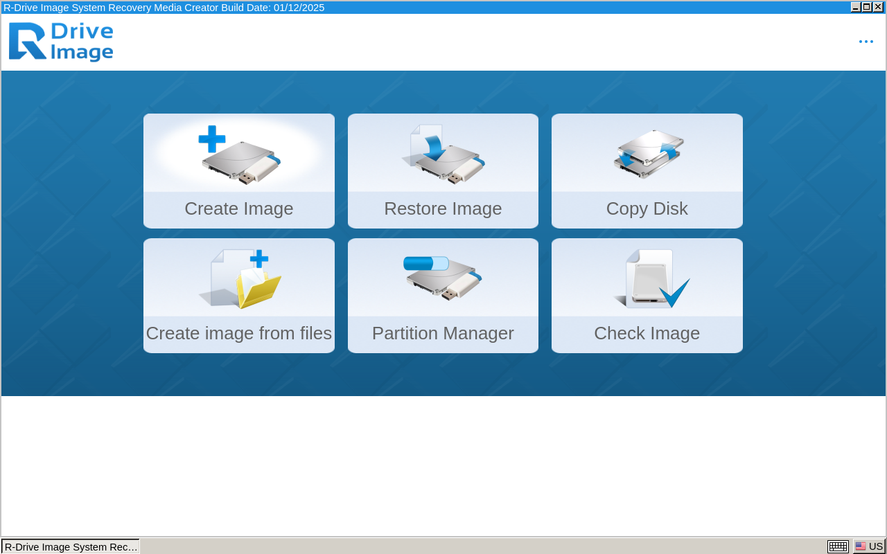This screenshot has width=887, height=554.
Task: Click the Copy Disk stacked drives icon
Action: [647, 154]
